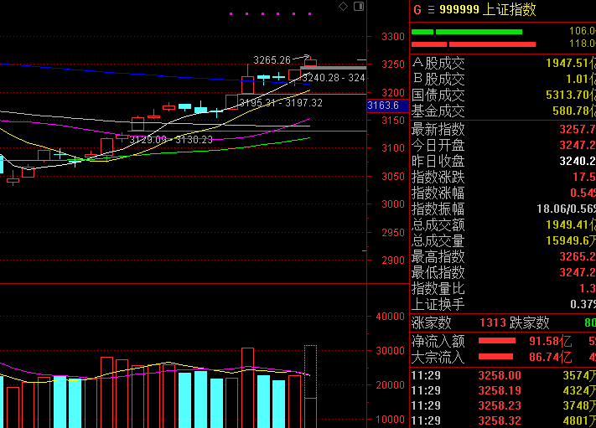Click the tall red candle under 3265.26
The image size is (596, 428).
(248, 80)
